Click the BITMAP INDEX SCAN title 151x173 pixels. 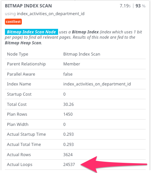(x=29, y=6)
